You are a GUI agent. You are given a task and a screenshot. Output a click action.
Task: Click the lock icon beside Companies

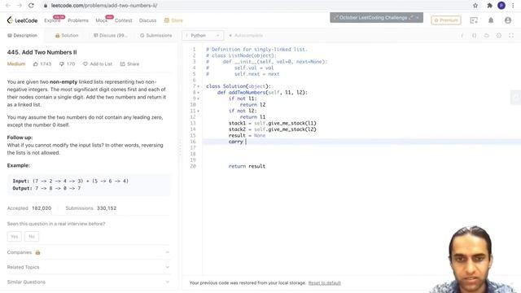click(x=38, y=252)
